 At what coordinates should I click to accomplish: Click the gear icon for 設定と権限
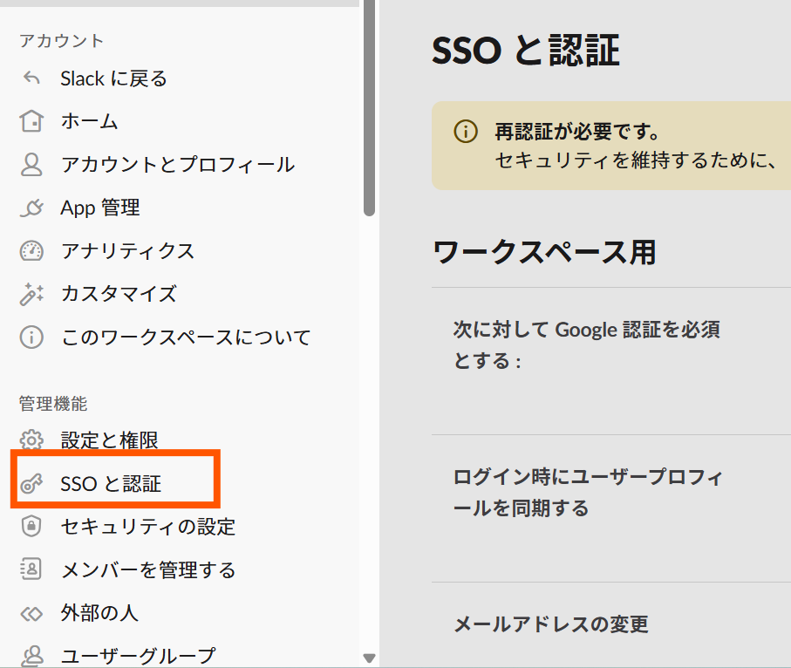(31, 440)
